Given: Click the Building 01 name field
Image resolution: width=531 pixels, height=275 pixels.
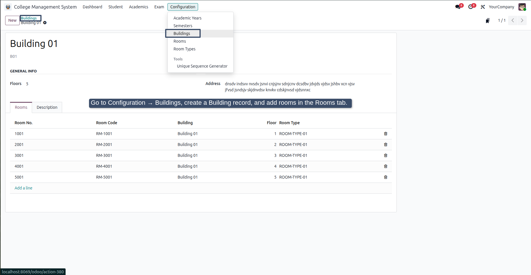Looking at the screenshot, I should pyautogui.click(x=34, y=43).
